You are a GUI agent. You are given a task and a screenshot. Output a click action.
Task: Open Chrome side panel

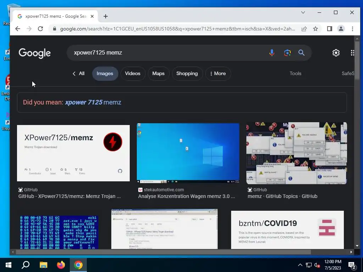point(329,29)
